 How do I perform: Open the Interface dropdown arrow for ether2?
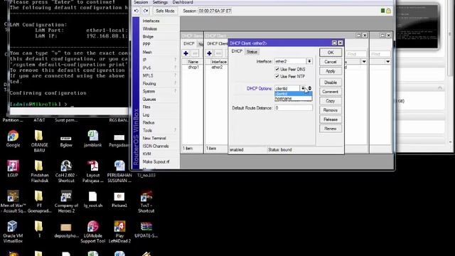point(309,61)
